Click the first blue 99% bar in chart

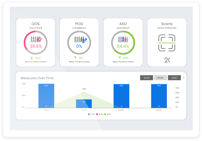pos(46,96)
